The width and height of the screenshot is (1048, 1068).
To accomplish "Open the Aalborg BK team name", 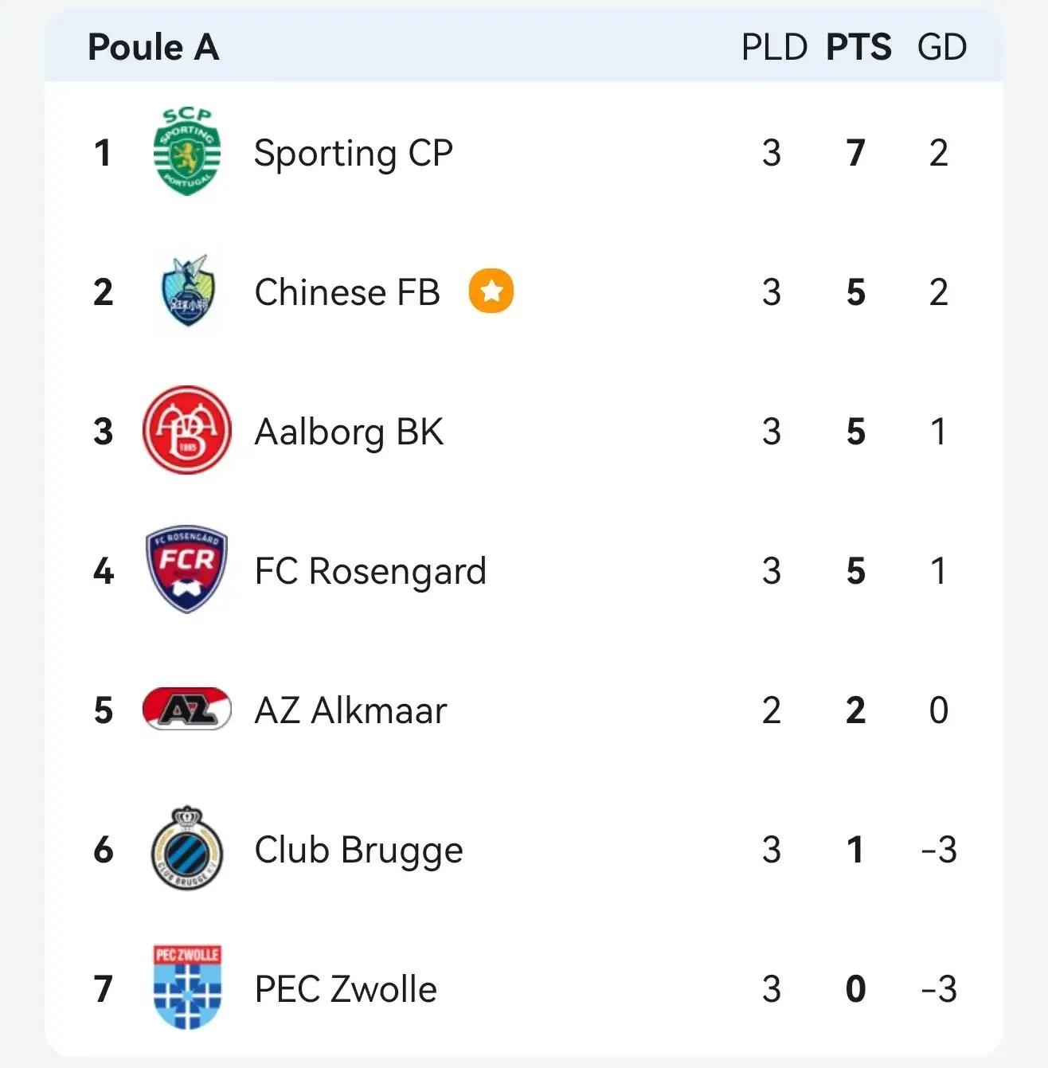I will click(x=349, y=432).
